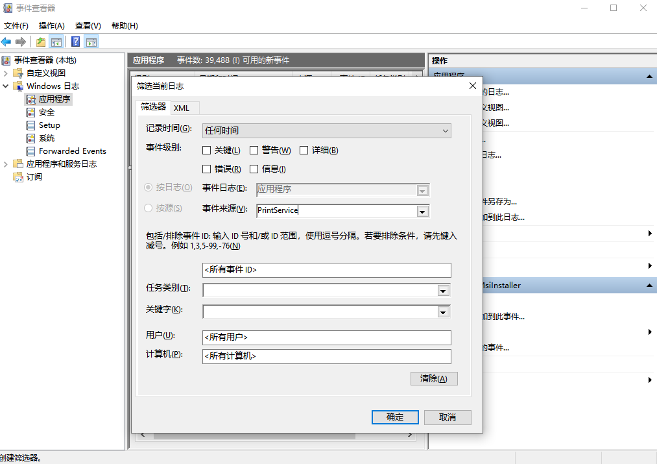Open the 操作(A) menu

tap(52, 26)
